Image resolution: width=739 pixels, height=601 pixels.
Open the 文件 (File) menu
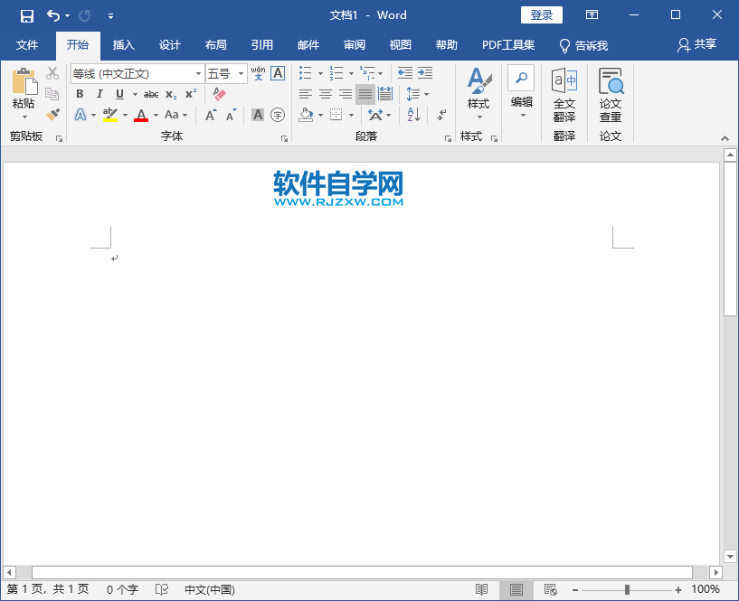click(x=28, y=45)
